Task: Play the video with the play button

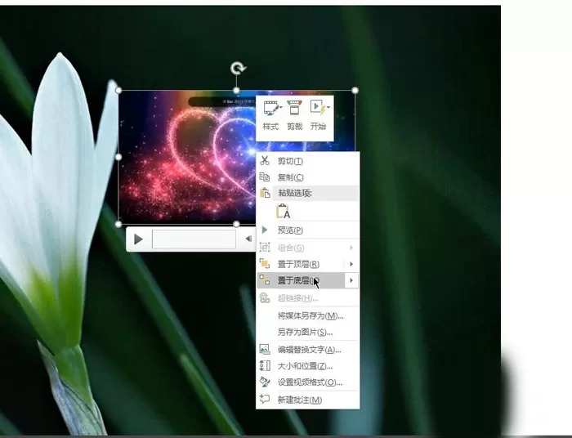Action: tap(138, 239)
